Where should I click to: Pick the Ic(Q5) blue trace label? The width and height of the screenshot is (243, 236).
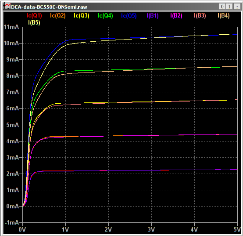click(x=129, y=16)
